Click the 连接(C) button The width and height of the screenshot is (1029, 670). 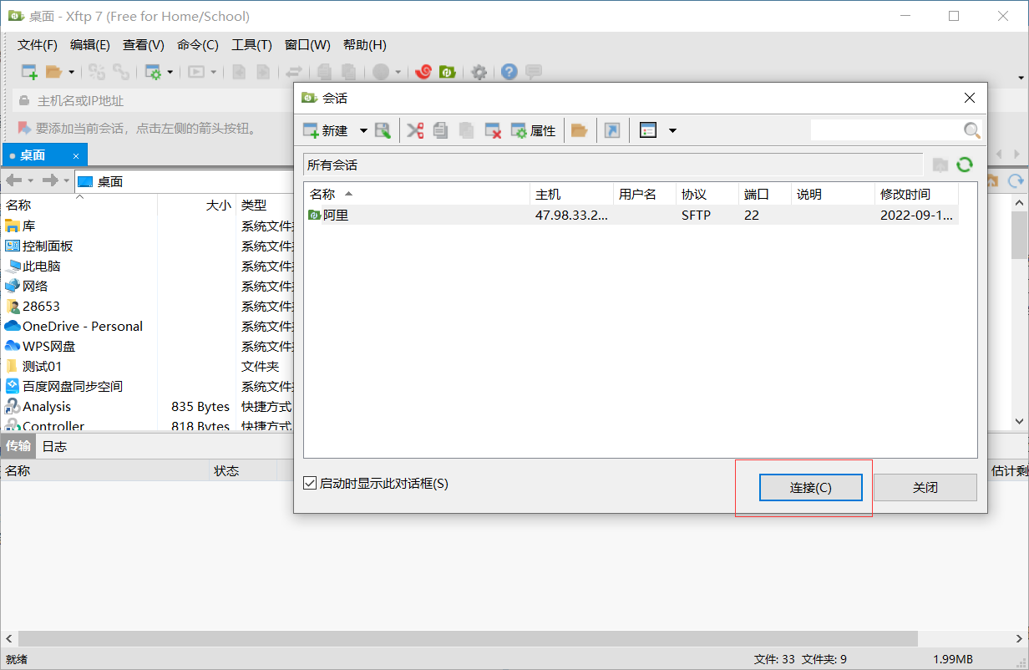[x=810, y=488]
